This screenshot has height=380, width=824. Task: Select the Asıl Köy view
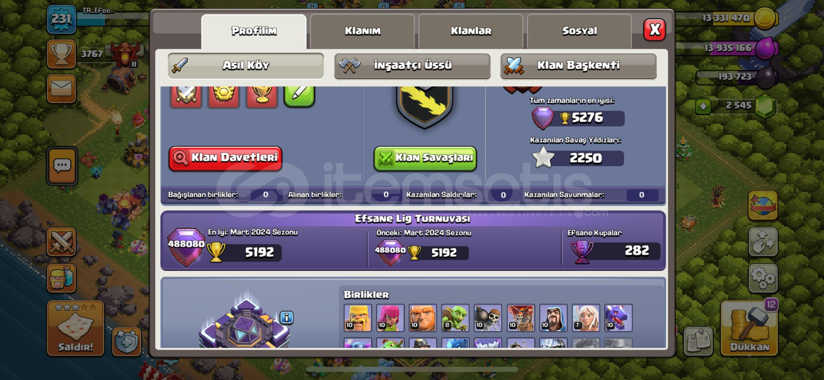coord(245,66)
